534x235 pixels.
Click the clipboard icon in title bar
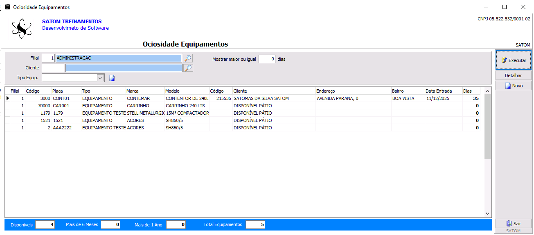7,7
